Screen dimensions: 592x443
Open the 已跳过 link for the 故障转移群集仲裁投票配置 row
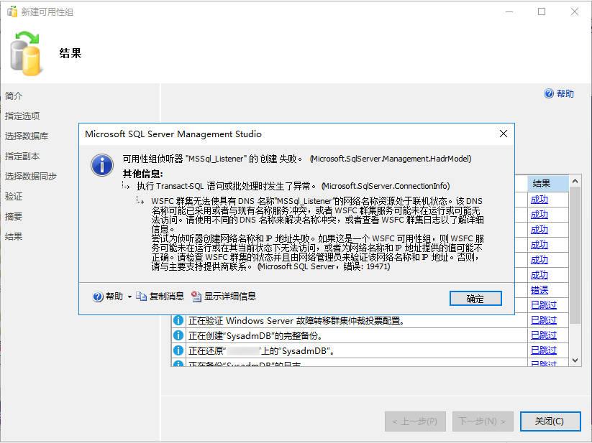[544, 320]
